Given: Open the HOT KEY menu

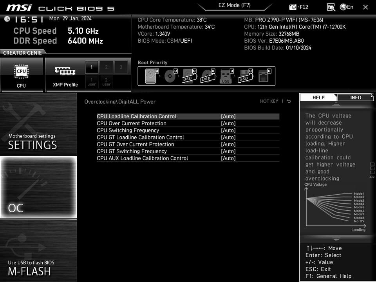Looking at the screenshot, I should (x=269, y=101).
